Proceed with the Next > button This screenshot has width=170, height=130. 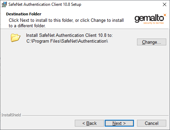(119, 123)
